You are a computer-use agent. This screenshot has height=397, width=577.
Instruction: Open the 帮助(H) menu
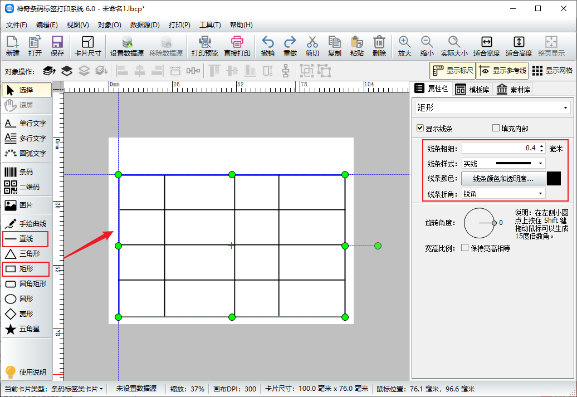tap(241, 25)
